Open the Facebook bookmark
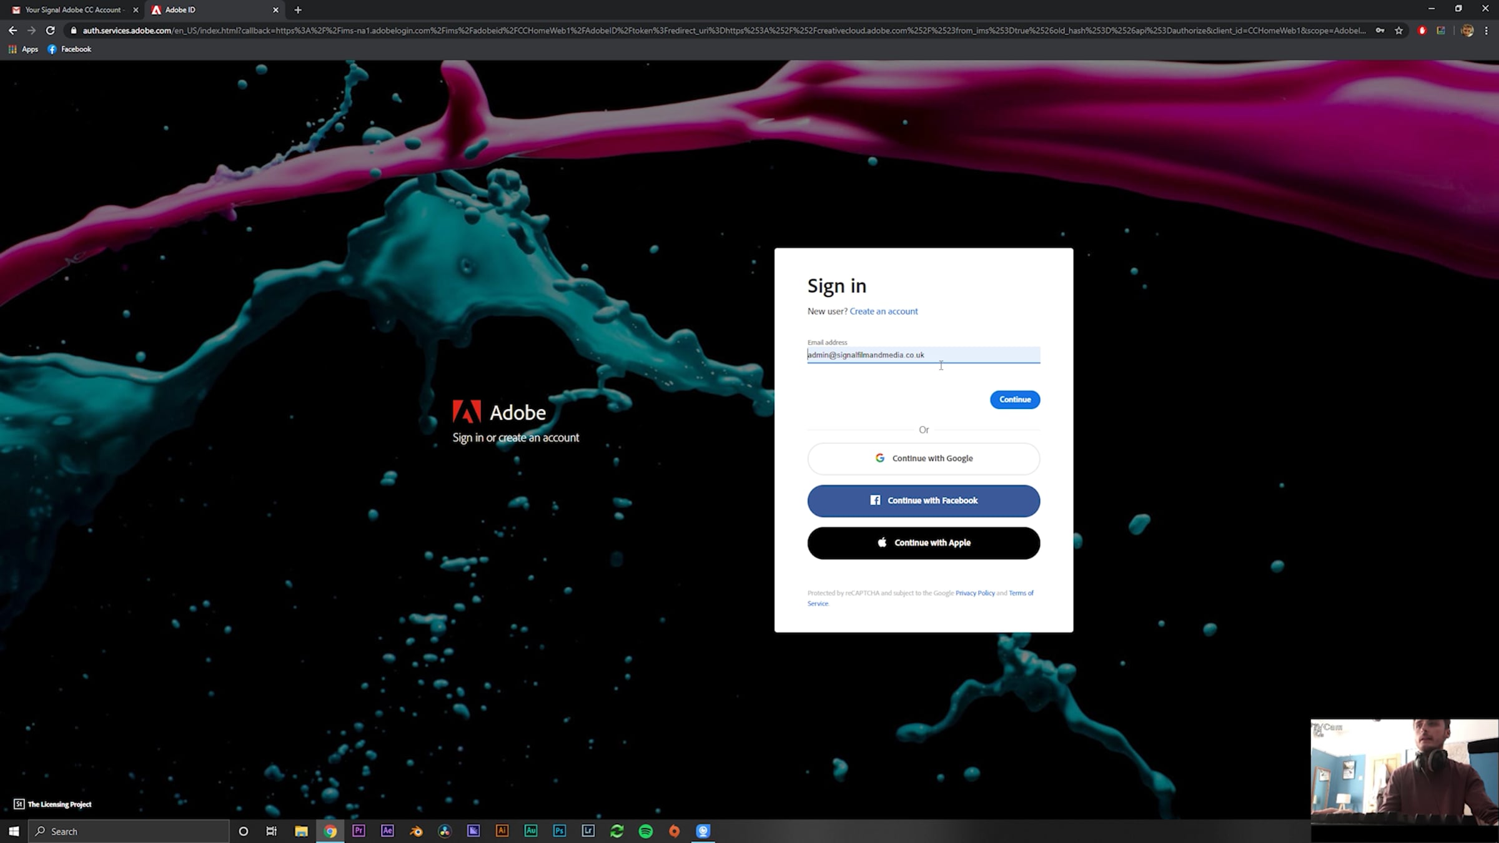 click(x=69, y=49)
